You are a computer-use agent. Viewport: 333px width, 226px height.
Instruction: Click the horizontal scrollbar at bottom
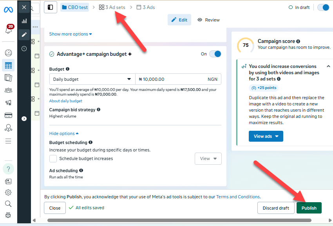click(x=179, y=220)
